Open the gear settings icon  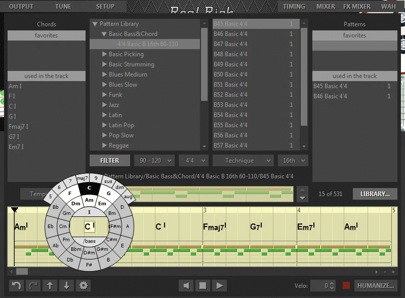83,286
